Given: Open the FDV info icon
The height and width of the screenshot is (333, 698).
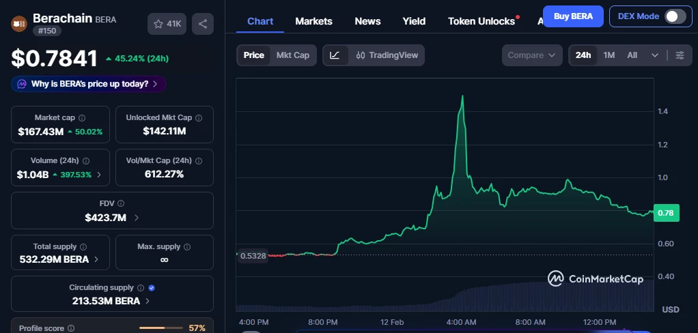Looking at the screenshot, I should pyautogui.click(x=121, y=203).
